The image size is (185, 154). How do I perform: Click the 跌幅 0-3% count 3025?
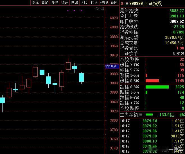[180, 87]
